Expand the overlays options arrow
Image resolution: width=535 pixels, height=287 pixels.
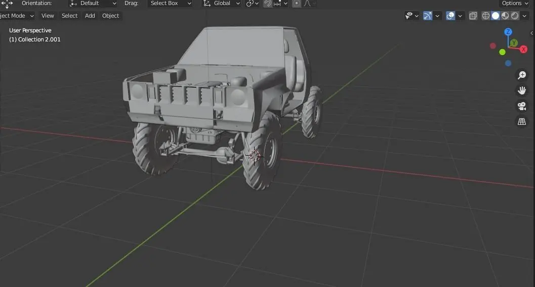[x=460, y=16]
